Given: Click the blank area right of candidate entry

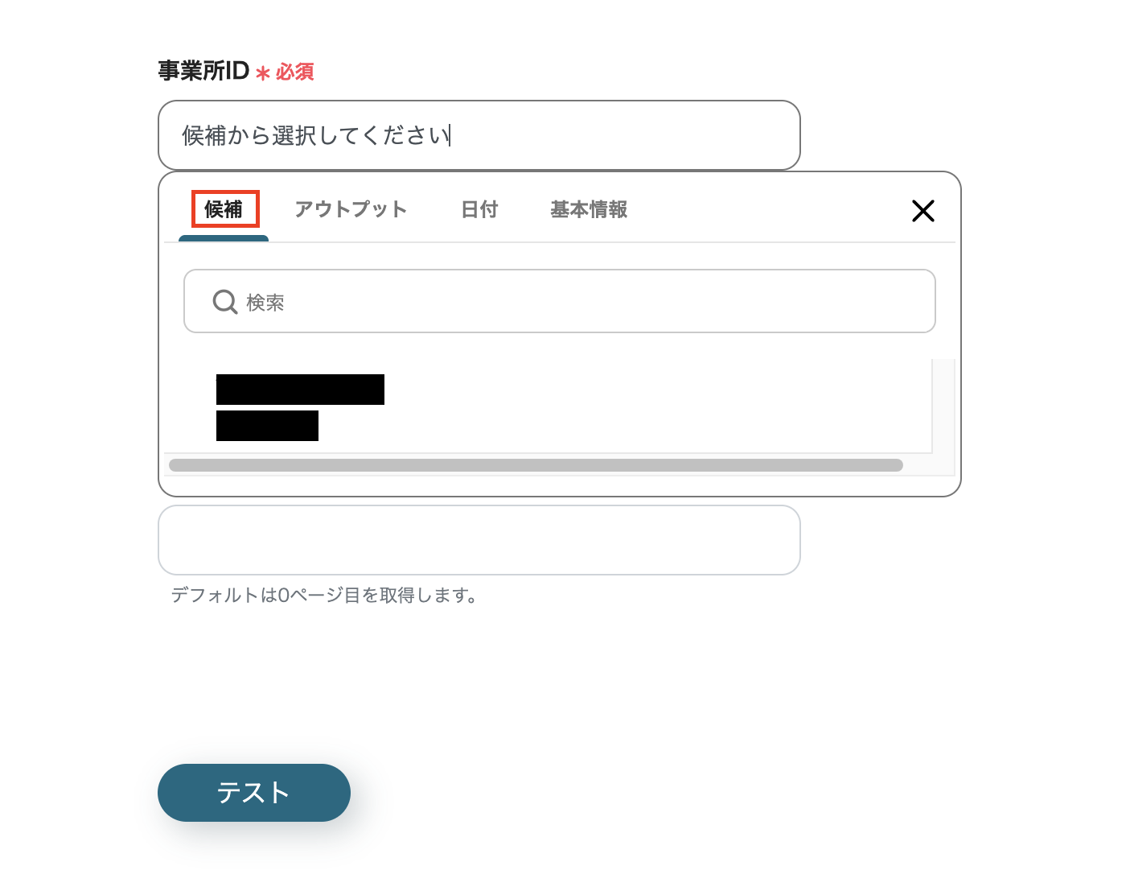Looking at the screenshot, I should [x=643, y=406].
